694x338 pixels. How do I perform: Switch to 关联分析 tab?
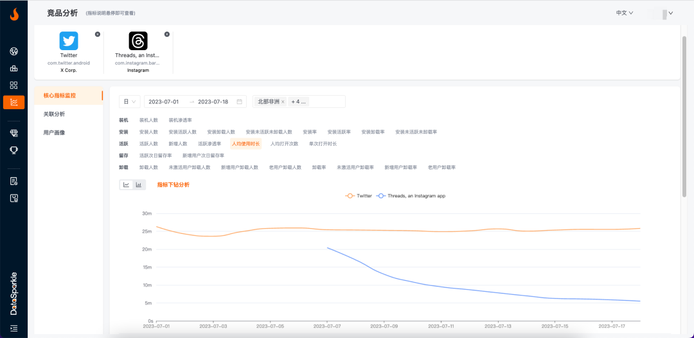54,114
